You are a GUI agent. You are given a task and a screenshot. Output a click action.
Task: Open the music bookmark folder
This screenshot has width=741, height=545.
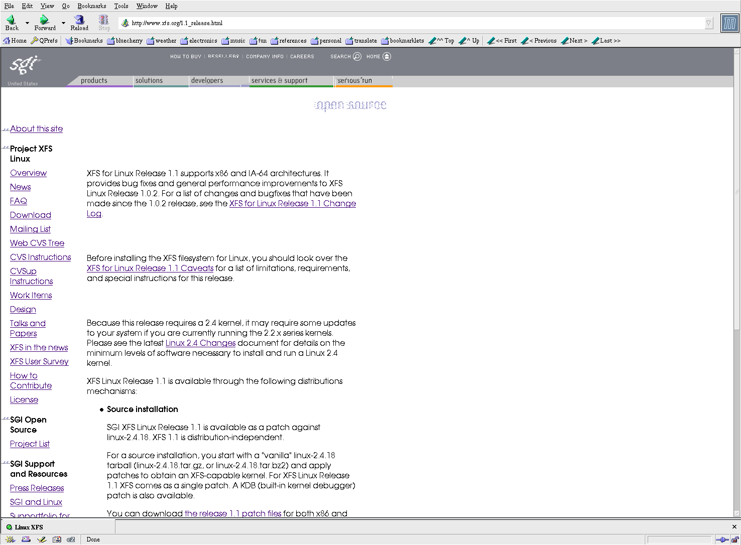(x=233, y=41)
